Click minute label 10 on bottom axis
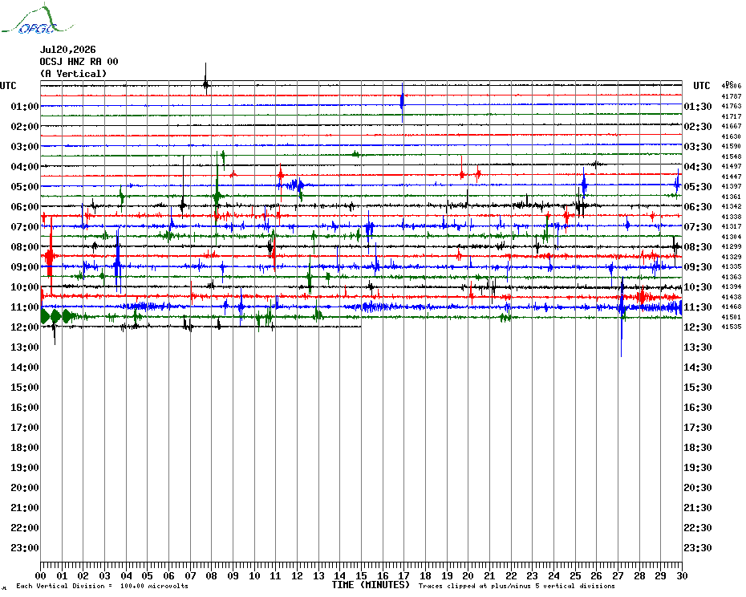 pos(254,576)
